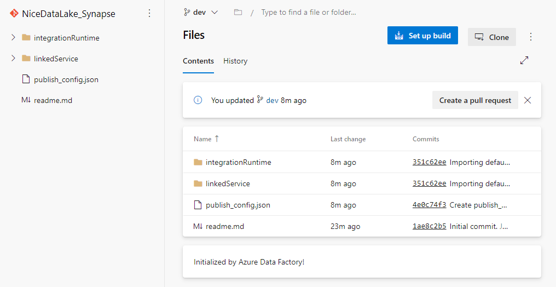Select linkedService folder icon in sidebar
The width and height of the screenshot is (556, 287).
(26, 58)
